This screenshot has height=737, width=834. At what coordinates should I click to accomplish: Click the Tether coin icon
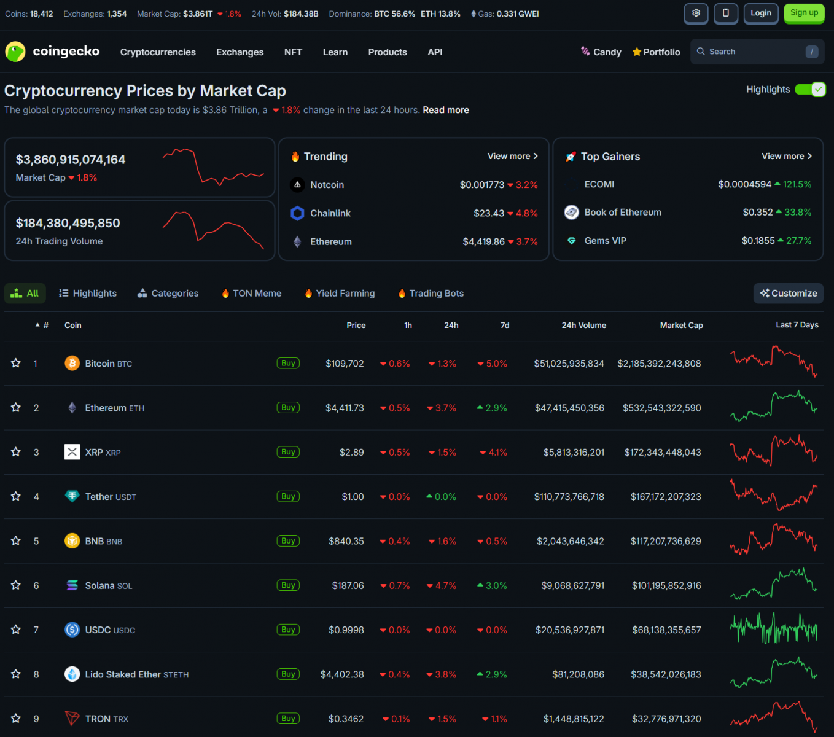(x=72, y=496)
